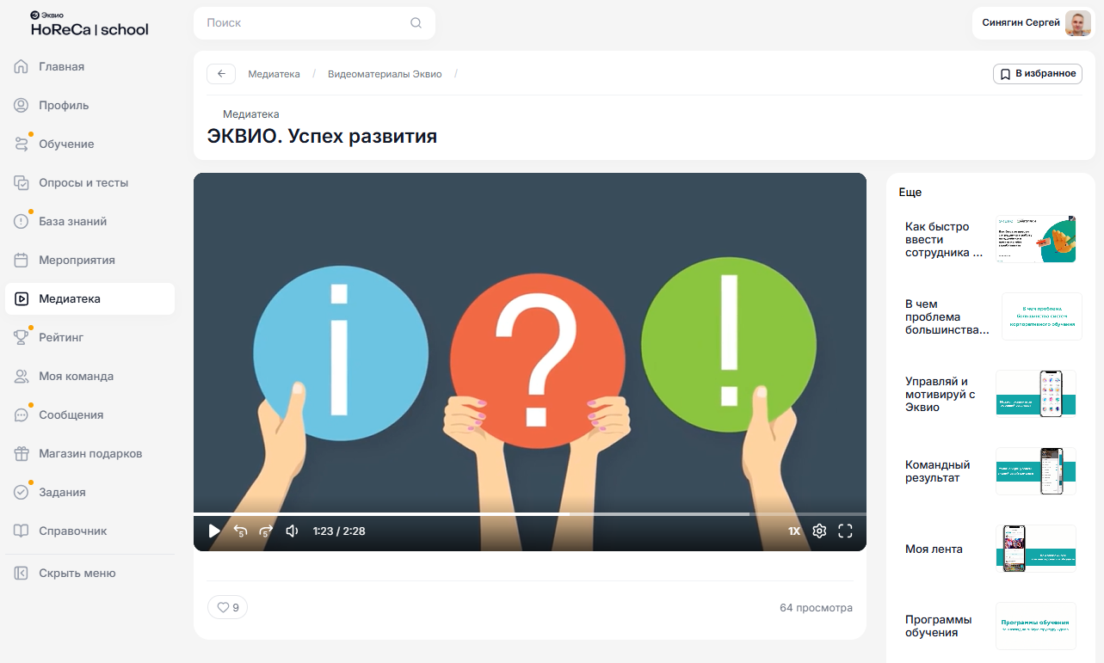The height and width of the screenshot is (663, 1104).
Task: Click the Медиатека breadcrumb link
Action: click(274, 74)
